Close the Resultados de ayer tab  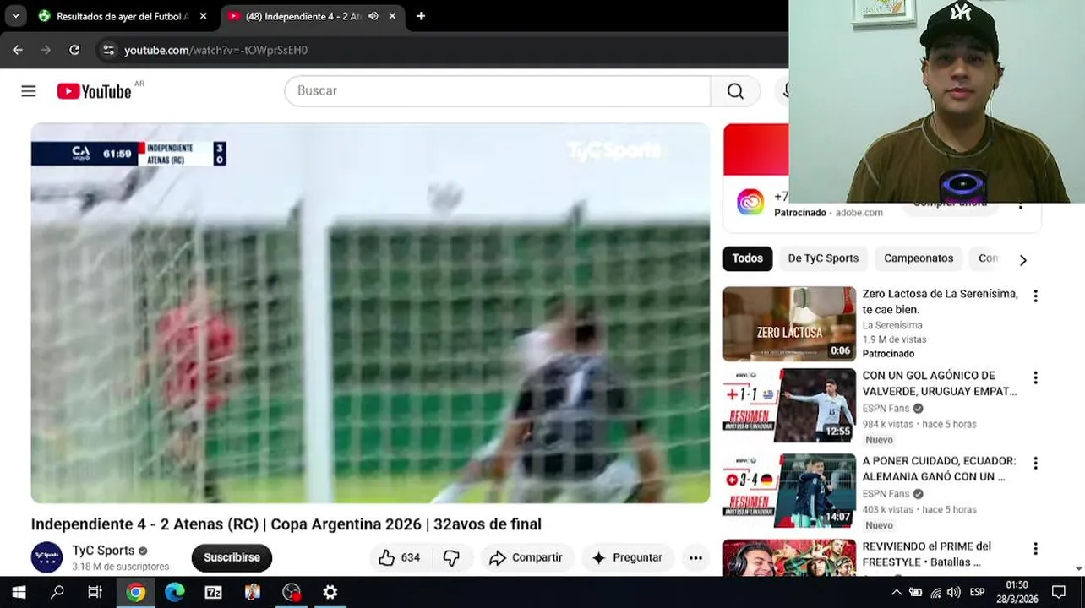pos(203,16)
